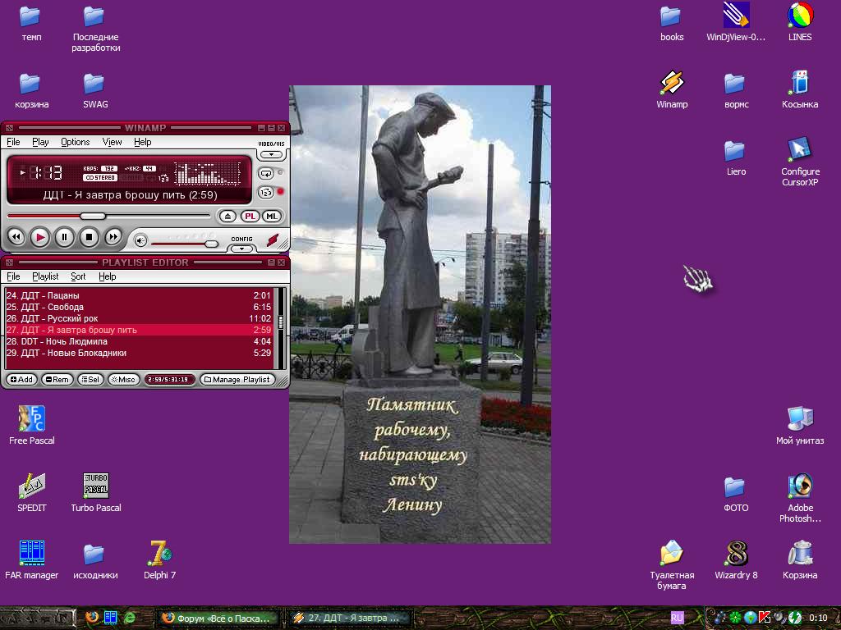Open Sort menu in Playlist Editor
841x630 pixels.
coord(78,276)
